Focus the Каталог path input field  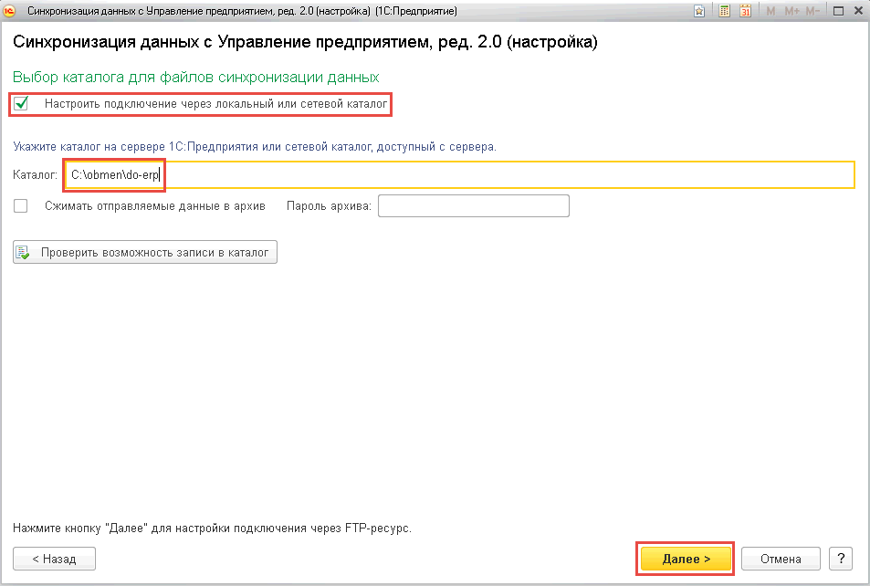(459, 175)
